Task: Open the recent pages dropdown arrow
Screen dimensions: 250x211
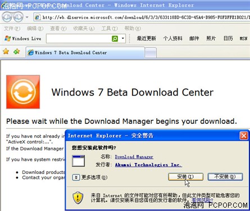Action: pyautogui.click(x=27, y=17)
